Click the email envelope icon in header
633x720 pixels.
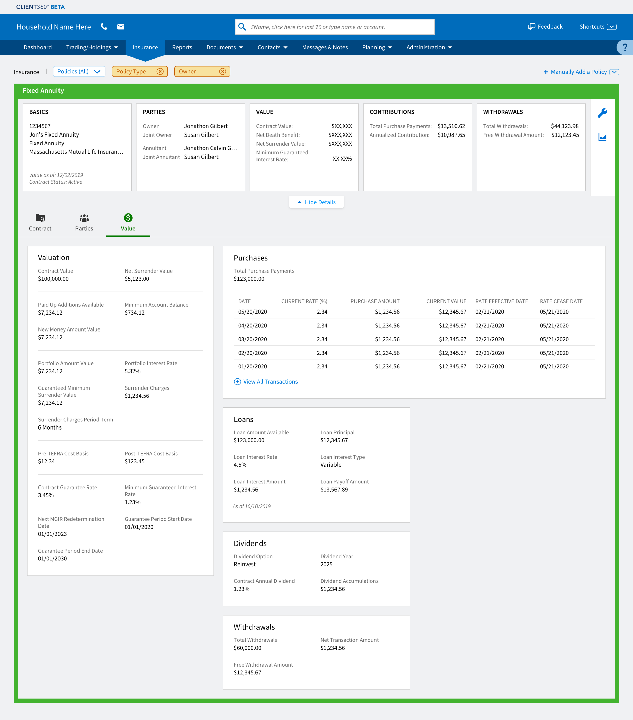[x=121, y=27]
